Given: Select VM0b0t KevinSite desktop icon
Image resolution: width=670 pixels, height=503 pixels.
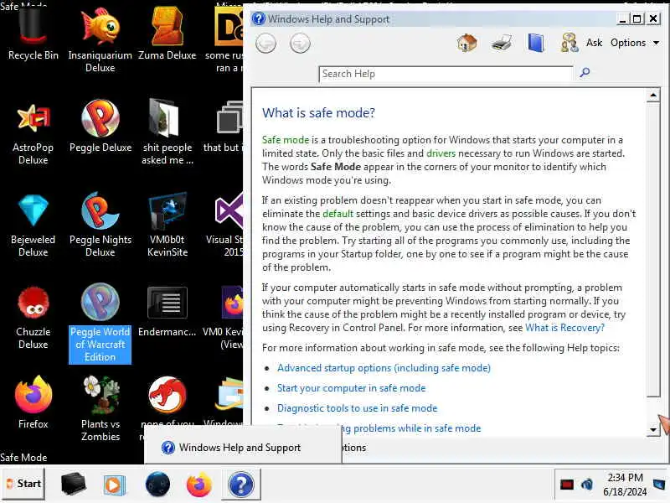Looking at the screenshot, I should [x=167, y=225].
